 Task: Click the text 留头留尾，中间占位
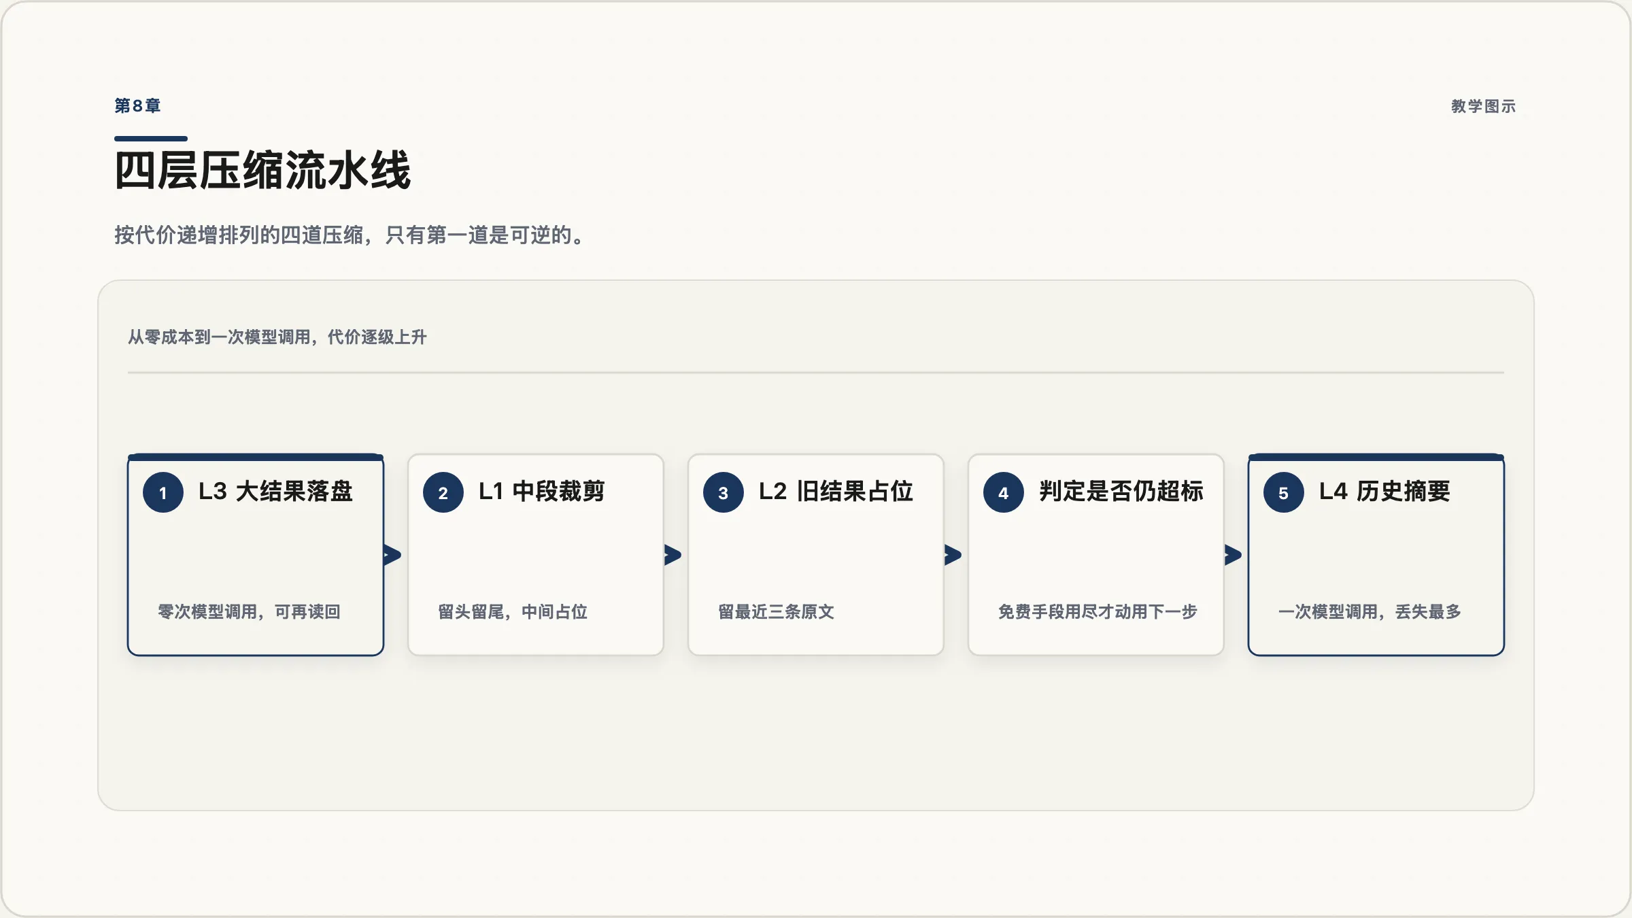(513, 611)
